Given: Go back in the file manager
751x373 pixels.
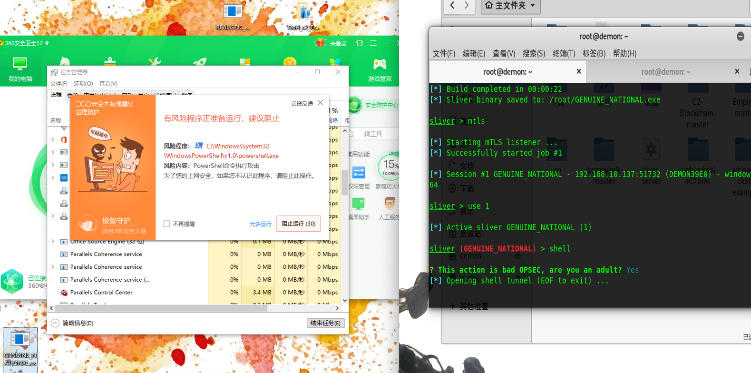Looking at the screenshot, I should click(x=452, y=5).
